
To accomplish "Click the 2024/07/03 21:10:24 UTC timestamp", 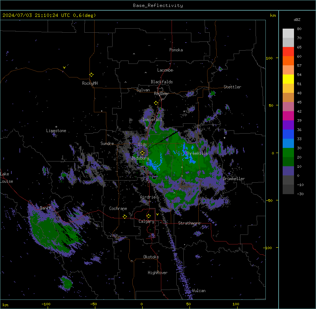I will [x=49, y=15].
